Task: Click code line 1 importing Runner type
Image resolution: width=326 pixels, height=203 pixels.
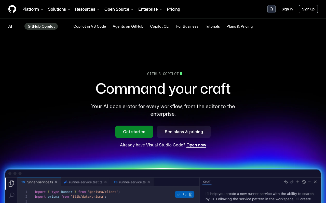Action: point(77,192)
